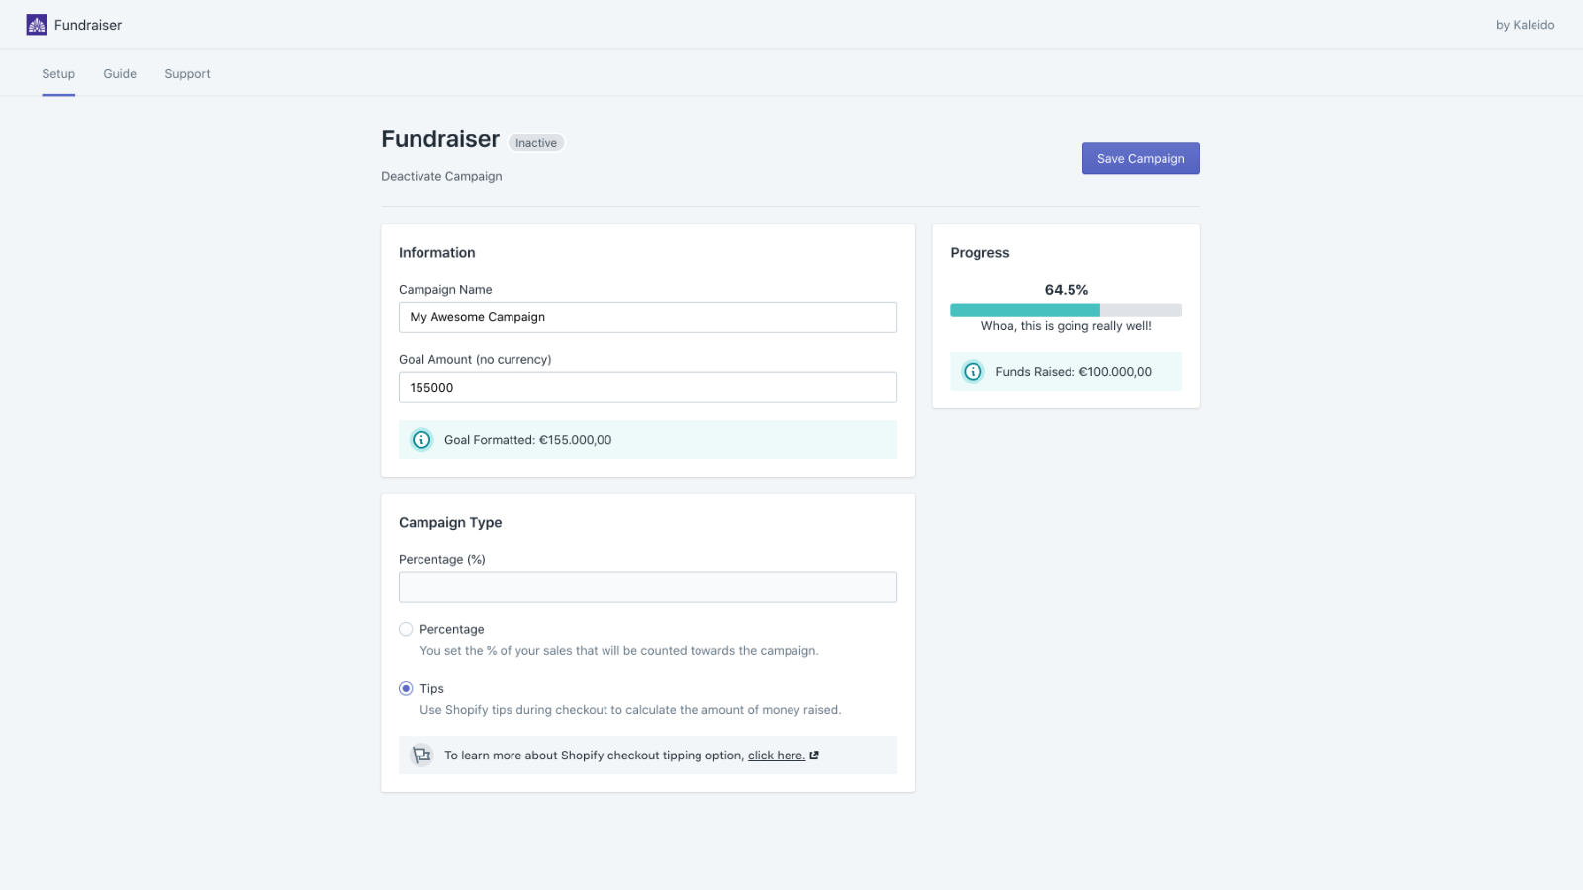Select the Setup tab
The height and width of the screenshot is (890, 1583).
pos(57,73)
